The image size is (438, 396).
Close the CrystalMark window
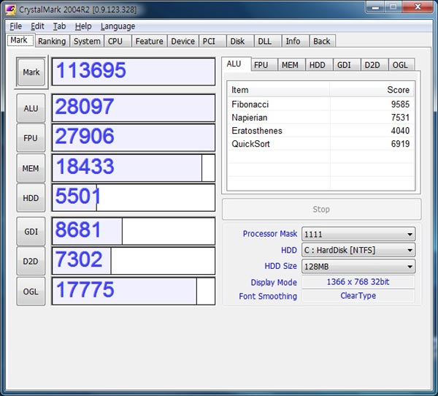[x=418, y=7]
